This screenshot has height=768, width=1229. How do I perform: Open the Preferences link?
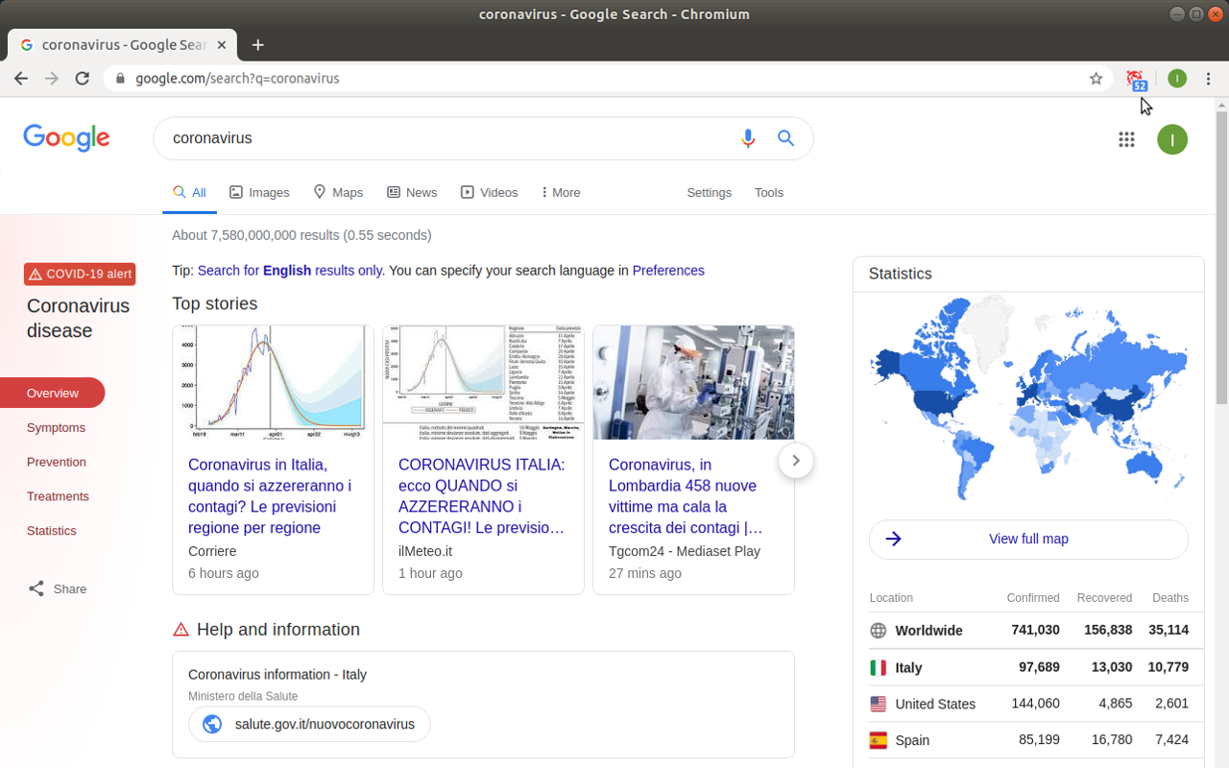tap(668, 271)
